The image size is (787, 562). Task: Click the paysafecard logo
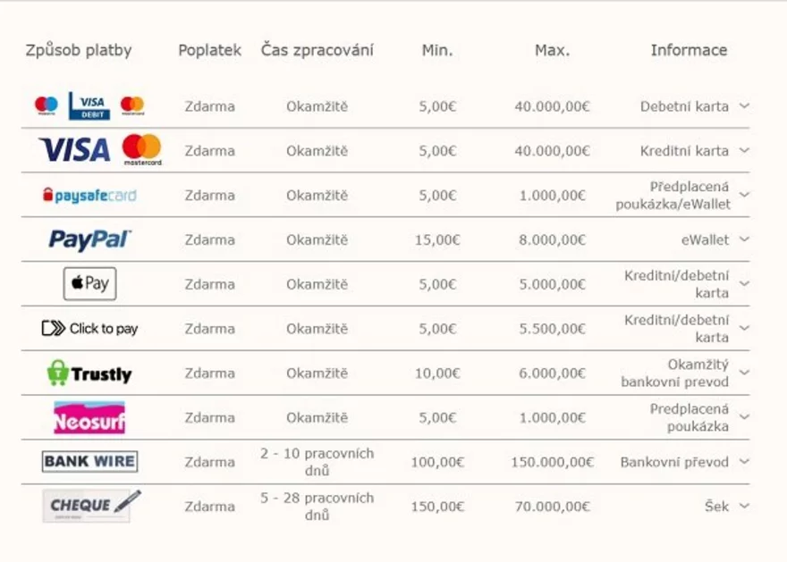pos(89,195)
